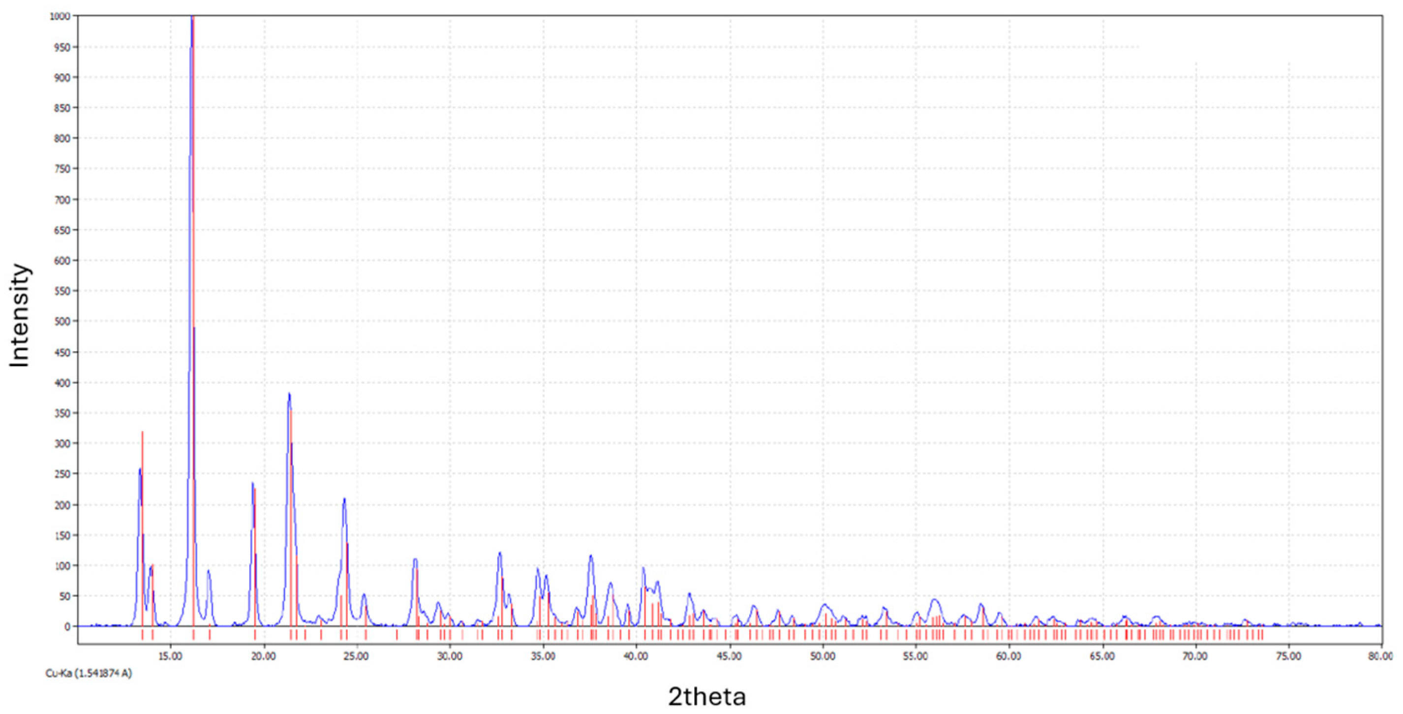Click the 1000 tick label on intensity axis
The image size is (1403, 714).
pyautogui.click(x=60, y=16)
